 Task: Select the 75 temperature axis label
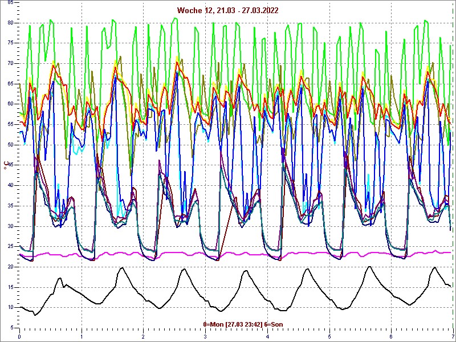[x=10, y=43]
